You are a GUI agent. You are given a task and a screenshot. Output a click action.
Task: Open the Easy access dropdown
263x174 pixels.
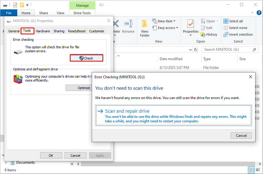165,28
